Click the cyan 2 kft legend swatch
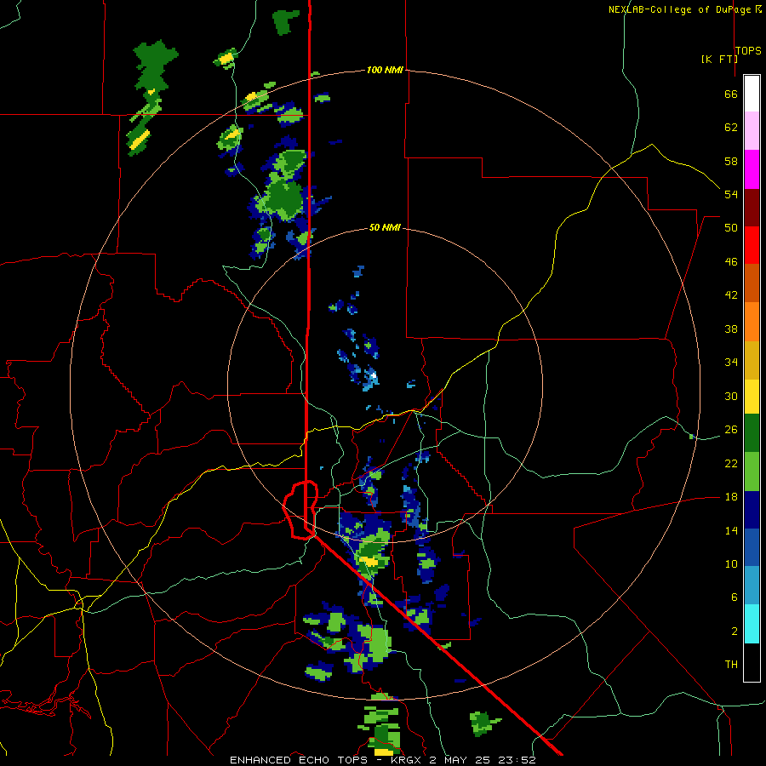 pyautogui.click(x=752, y=624)
